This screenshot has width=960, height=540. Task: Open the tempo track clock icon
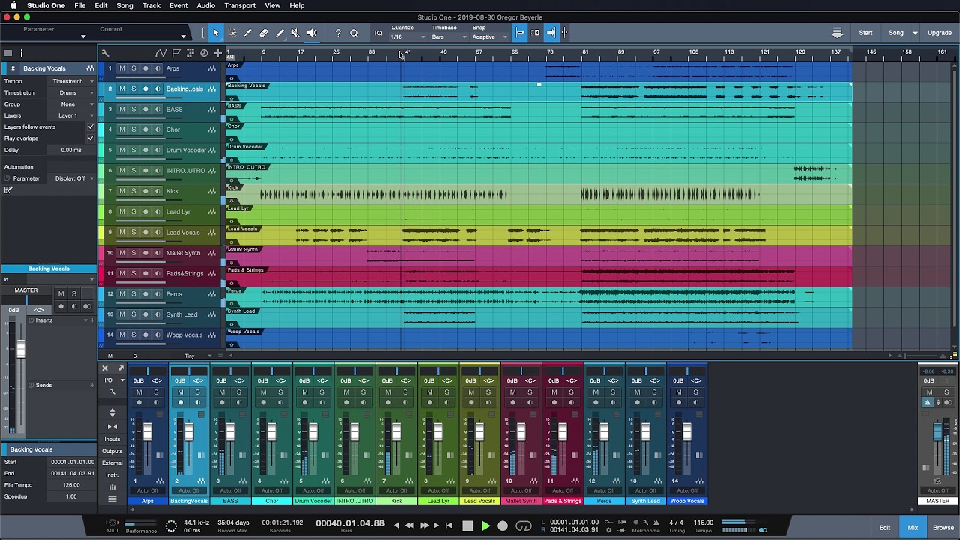tap(204, 53)
